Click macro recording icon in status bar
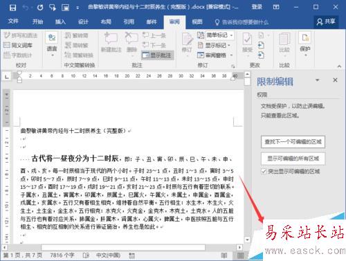This screenshot has height=261, width=346. point(132,255)
